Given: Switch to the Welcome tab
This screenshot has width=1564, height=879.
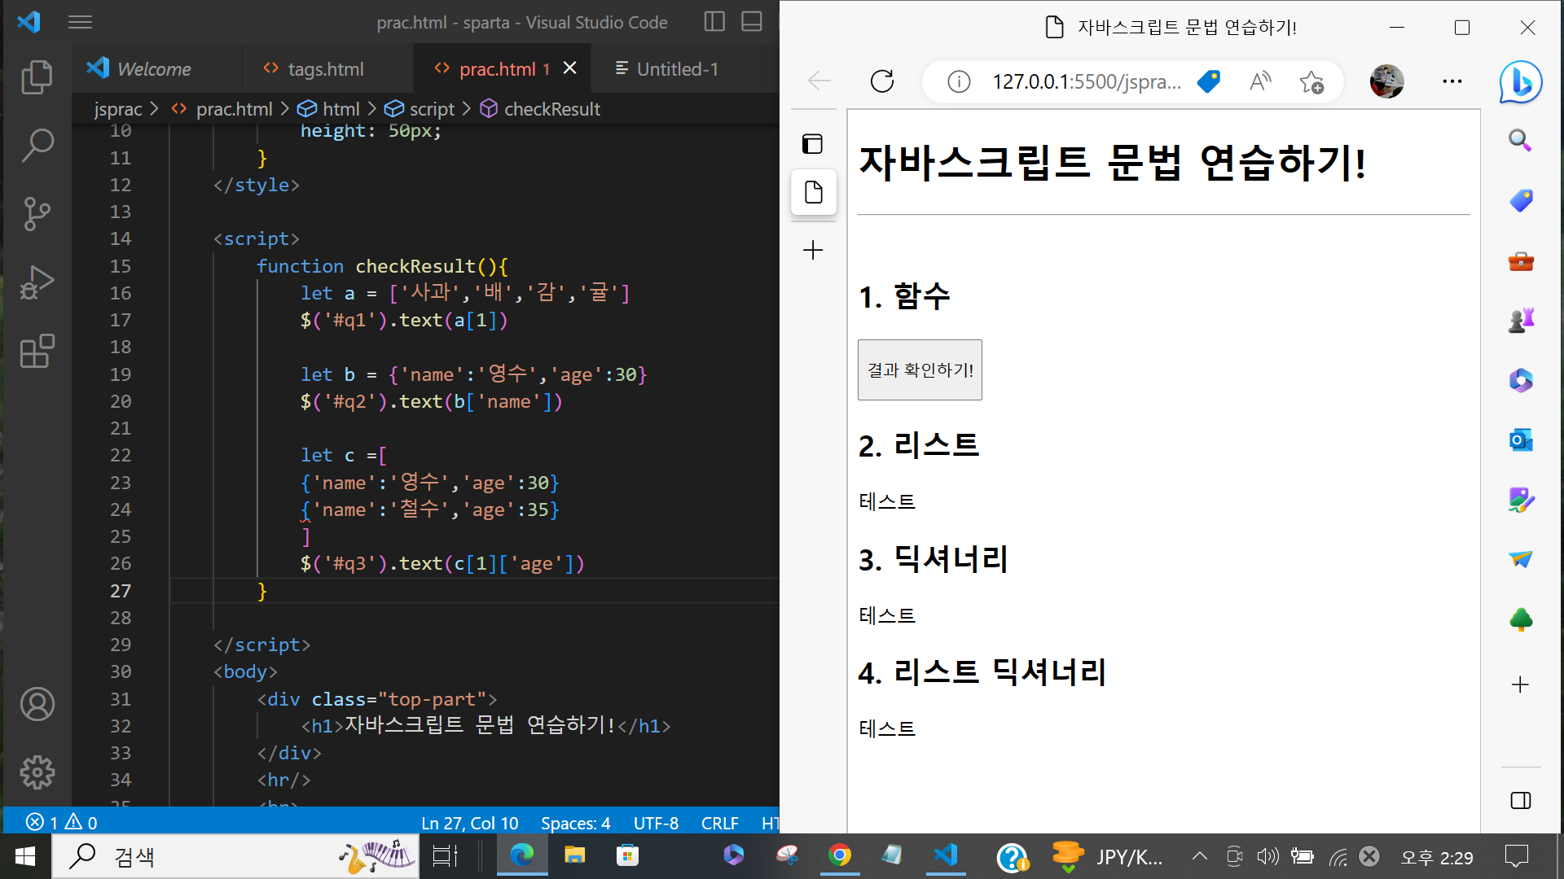Looking at the screenshot, I should click(x=155, y=69).
